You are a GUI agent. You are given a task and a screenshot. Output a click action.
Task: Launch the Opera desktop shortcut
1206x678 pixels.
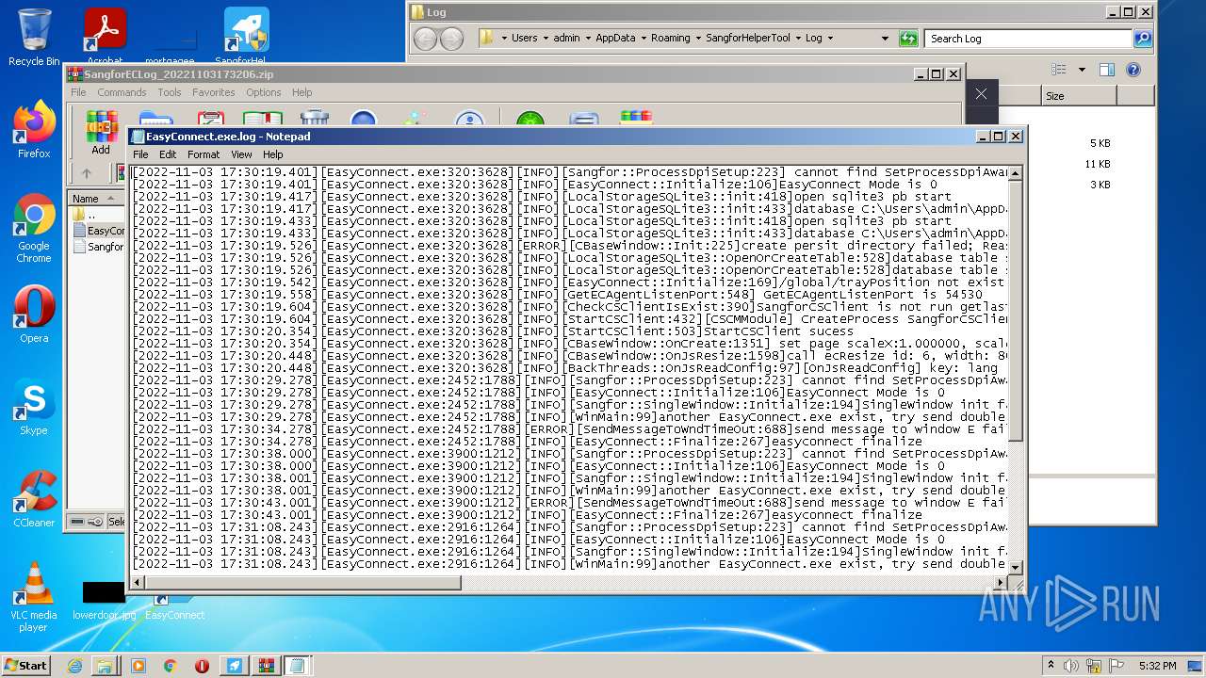[x=34, y=314]
